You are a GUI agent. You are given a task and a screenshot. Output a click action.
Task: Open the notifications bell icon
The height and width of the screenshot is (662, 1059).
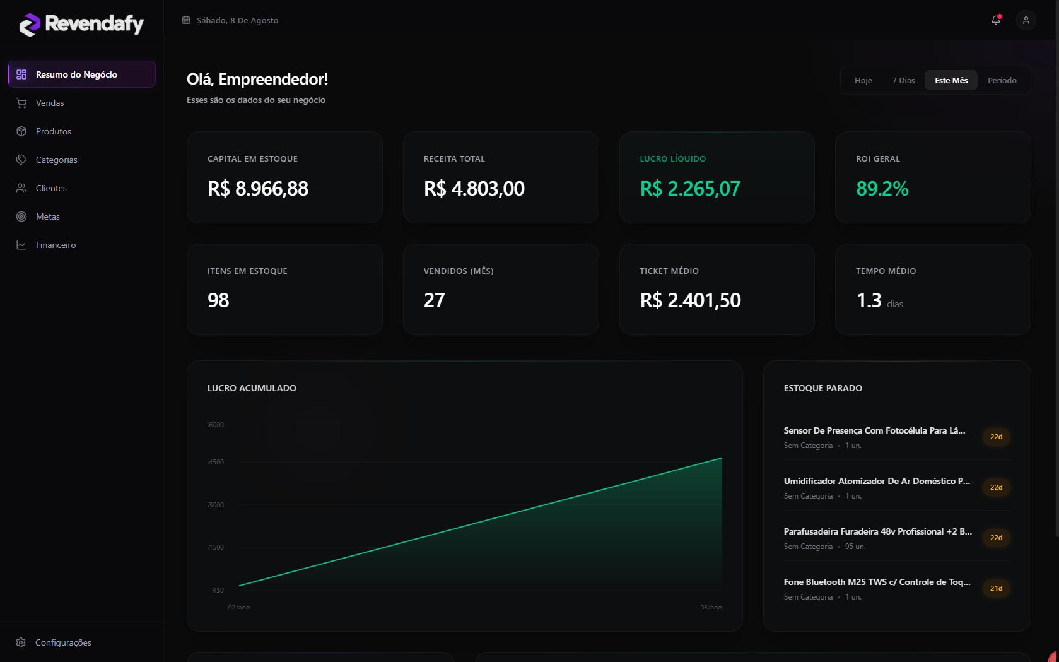pyautogui.click(x=996, y=20)
